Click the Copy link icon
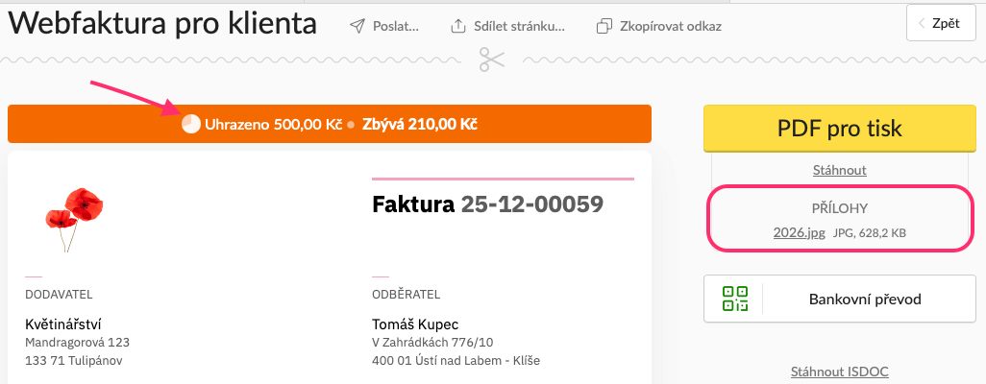This screenshot has height=384, width=986. coord(604,26)
